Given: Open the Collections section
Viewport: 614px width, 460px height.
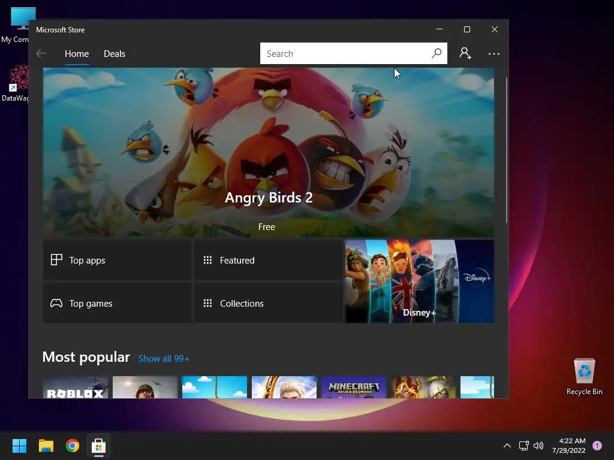Looking at the screenshot, I should pos(269,303).
